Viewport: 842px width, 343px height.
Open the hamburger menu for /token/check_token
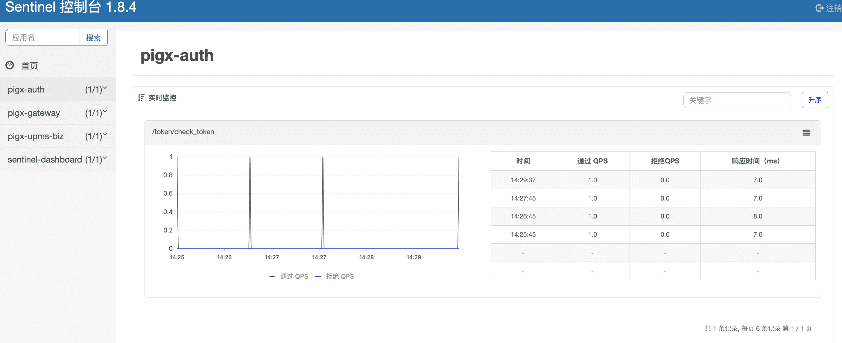coord(806,132)
